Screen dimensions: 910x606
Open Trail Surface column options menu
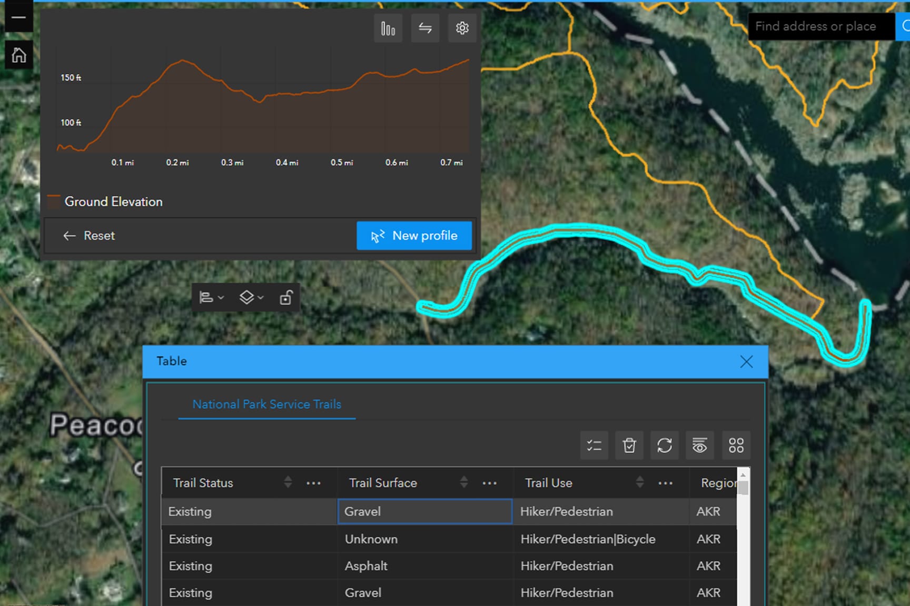[x=490, y=482]
